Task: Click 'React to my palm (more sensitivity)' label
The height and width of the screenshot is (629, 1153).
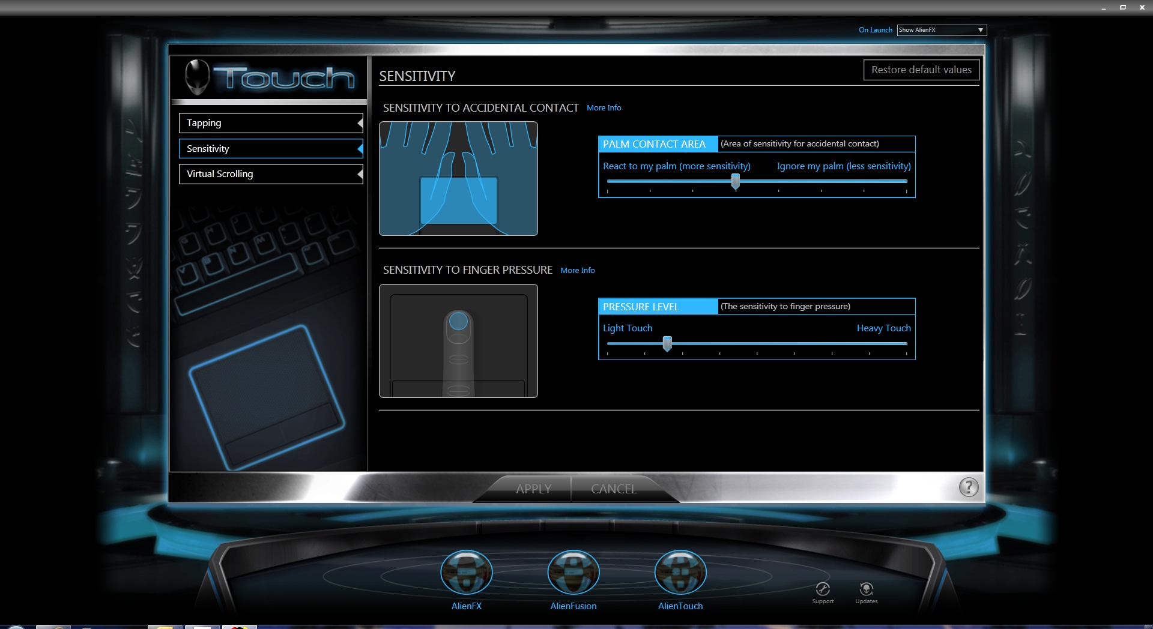Action: [x=677, y=166]
